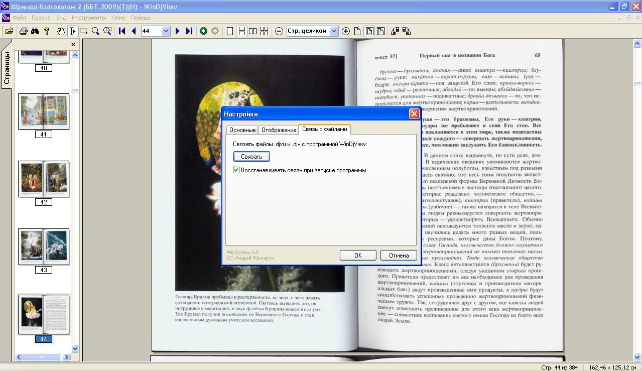Screen dimensions: 642x371
Task: Click the fit page zoom icon
Action: click(x=369, y=31)
